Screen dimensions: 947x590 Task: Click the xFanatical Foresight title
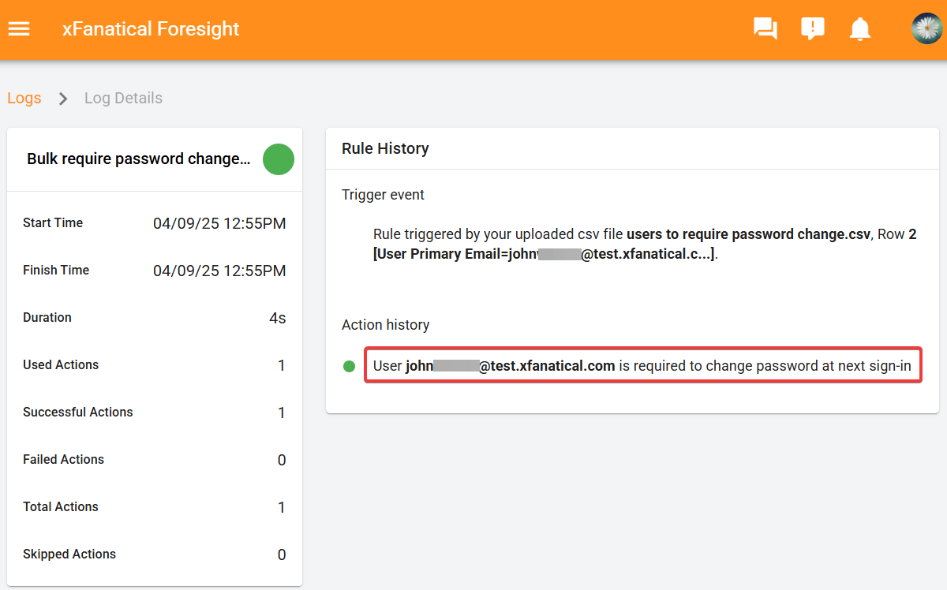[151, 29]
